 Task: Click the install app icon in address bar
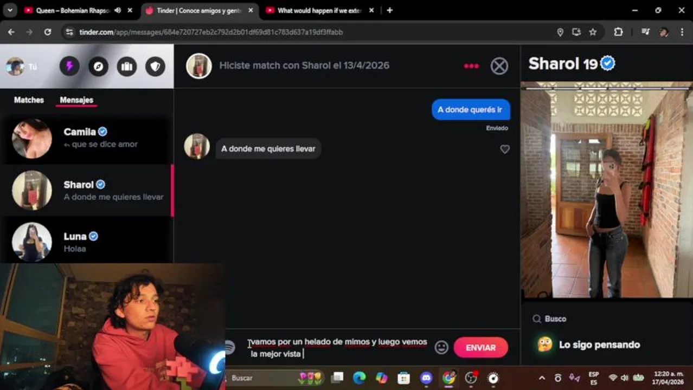576,32
